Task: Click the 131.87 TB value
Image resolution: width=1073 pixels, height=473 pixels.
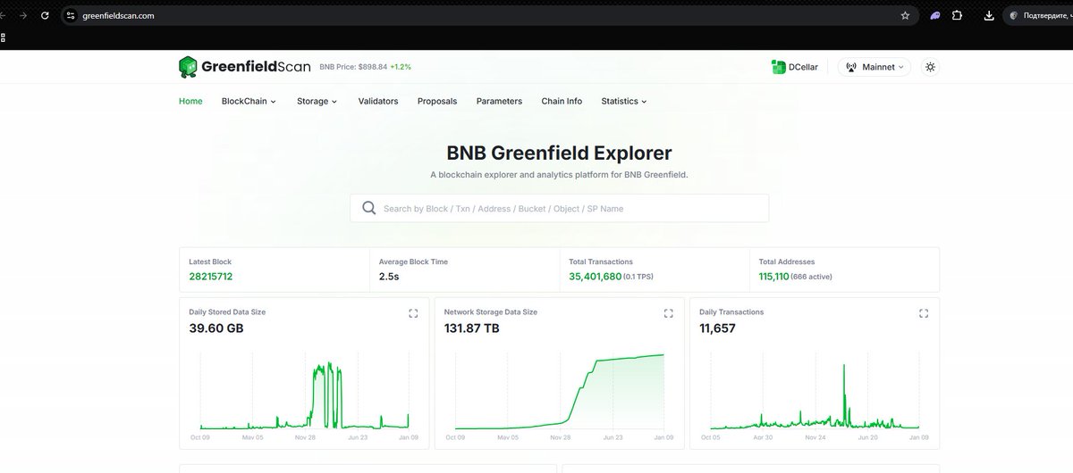Action: (472, 328)
